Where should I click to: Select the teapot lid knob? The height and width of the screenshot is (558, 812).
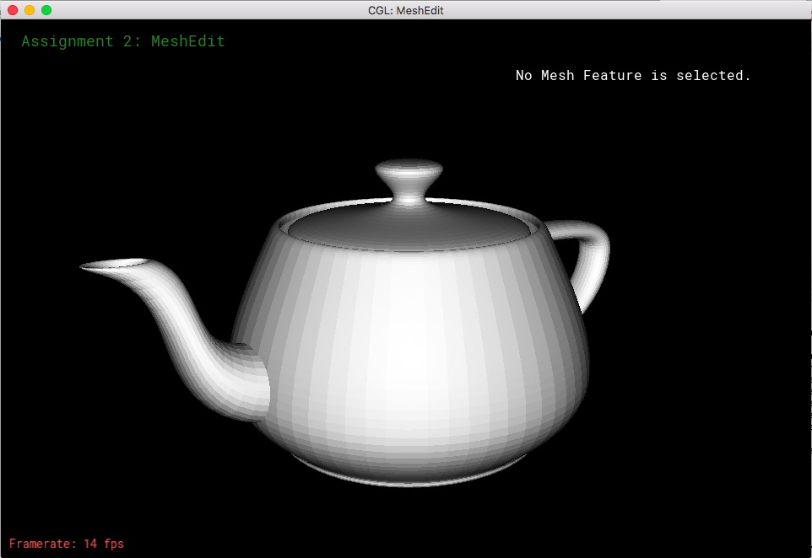tap(409, 180)
